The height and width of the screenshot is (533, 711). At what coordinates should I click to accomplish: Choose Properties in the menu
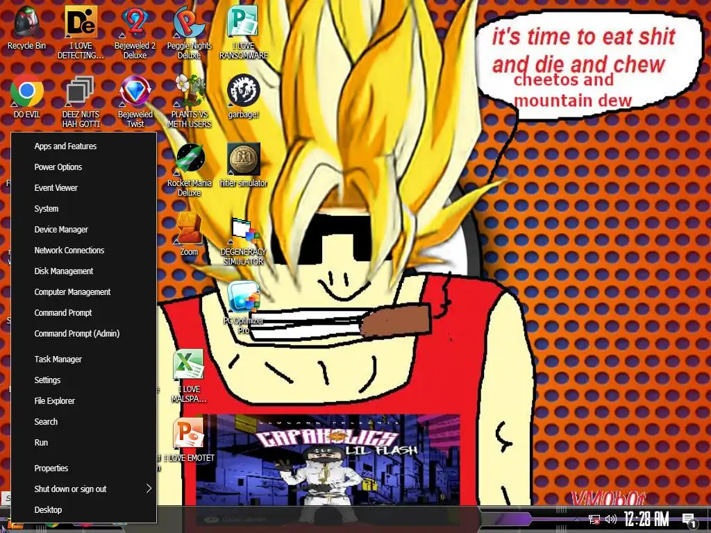pyautogui.click(x=84, y=468)
